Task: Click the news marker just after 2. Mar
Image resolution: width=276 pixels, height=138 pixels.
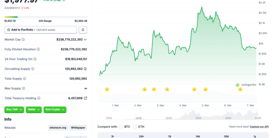Action: click(145, 89)
